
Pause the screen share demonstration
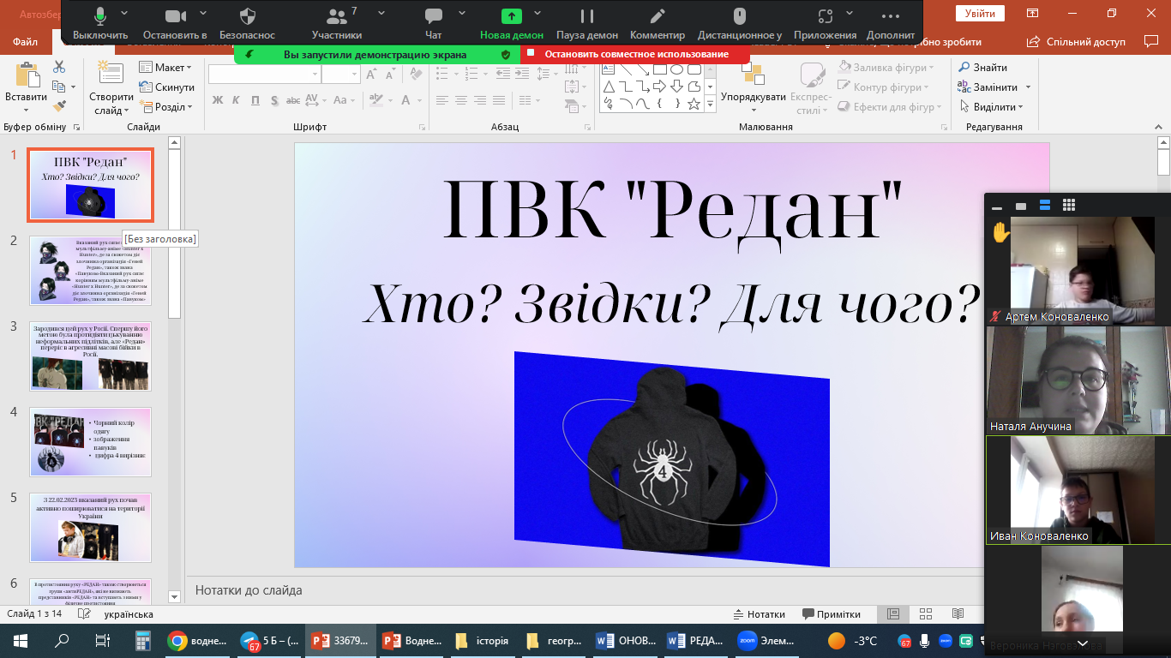click(587, 23)
